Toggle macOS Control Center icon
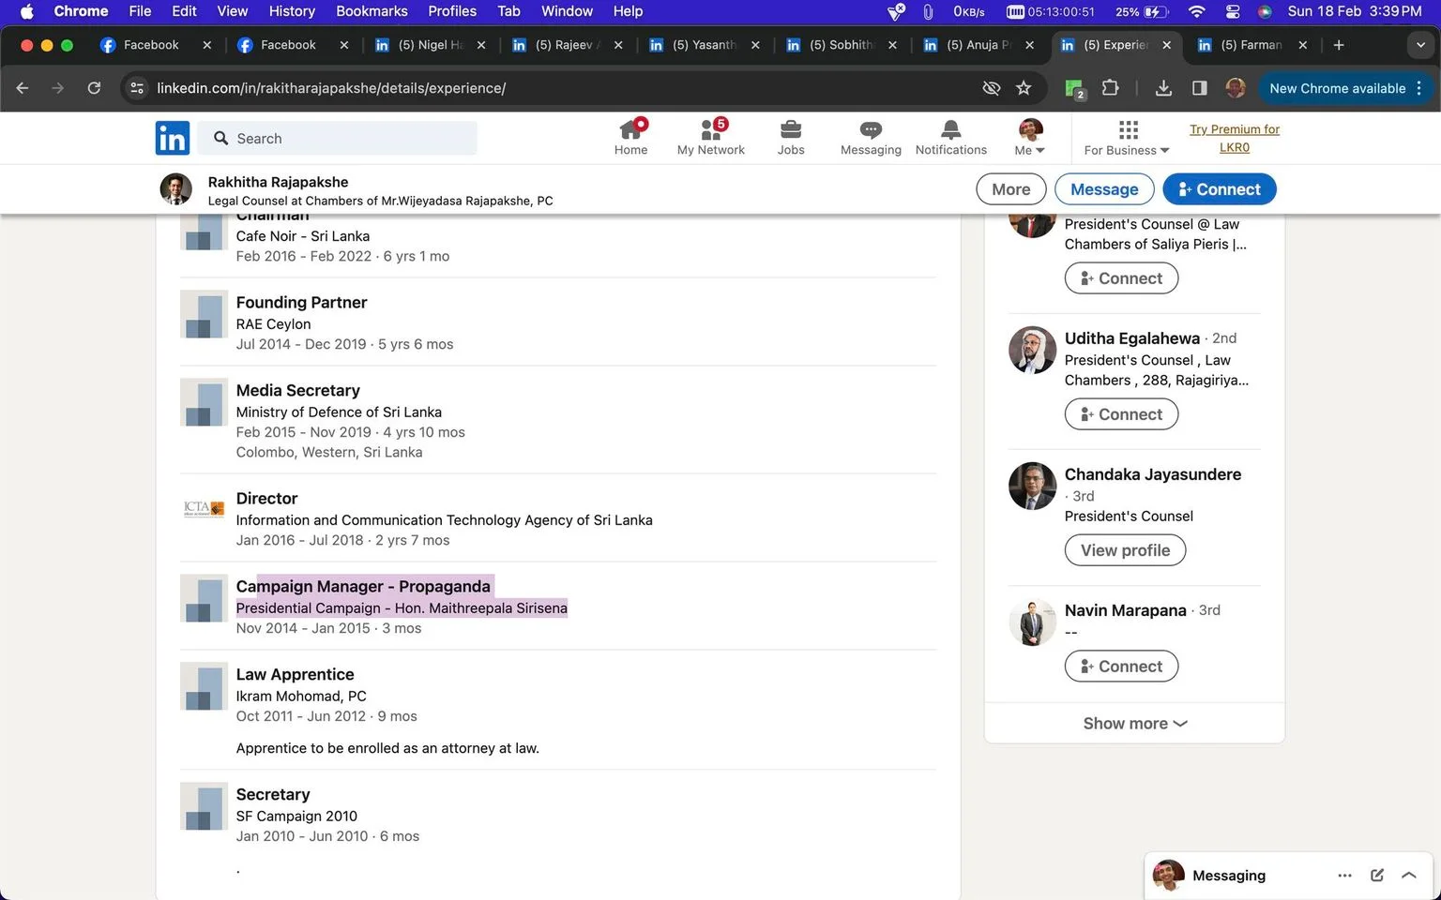The width and height of the screenshot is (1441, 900). tap(1233, 11)
